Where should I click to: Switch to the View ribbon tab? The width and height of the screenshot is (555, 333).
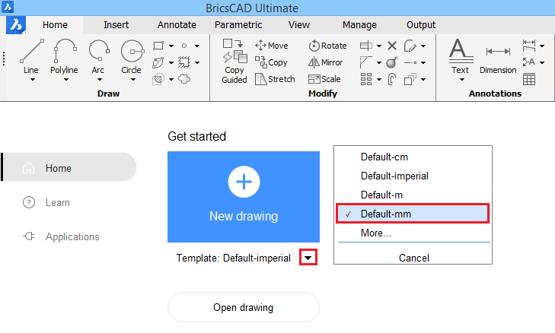pyautogui.click(x=299, y=25)
